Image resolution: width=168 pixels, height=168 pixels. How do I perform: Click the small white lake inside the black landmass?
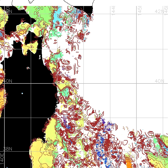(28, 68)
